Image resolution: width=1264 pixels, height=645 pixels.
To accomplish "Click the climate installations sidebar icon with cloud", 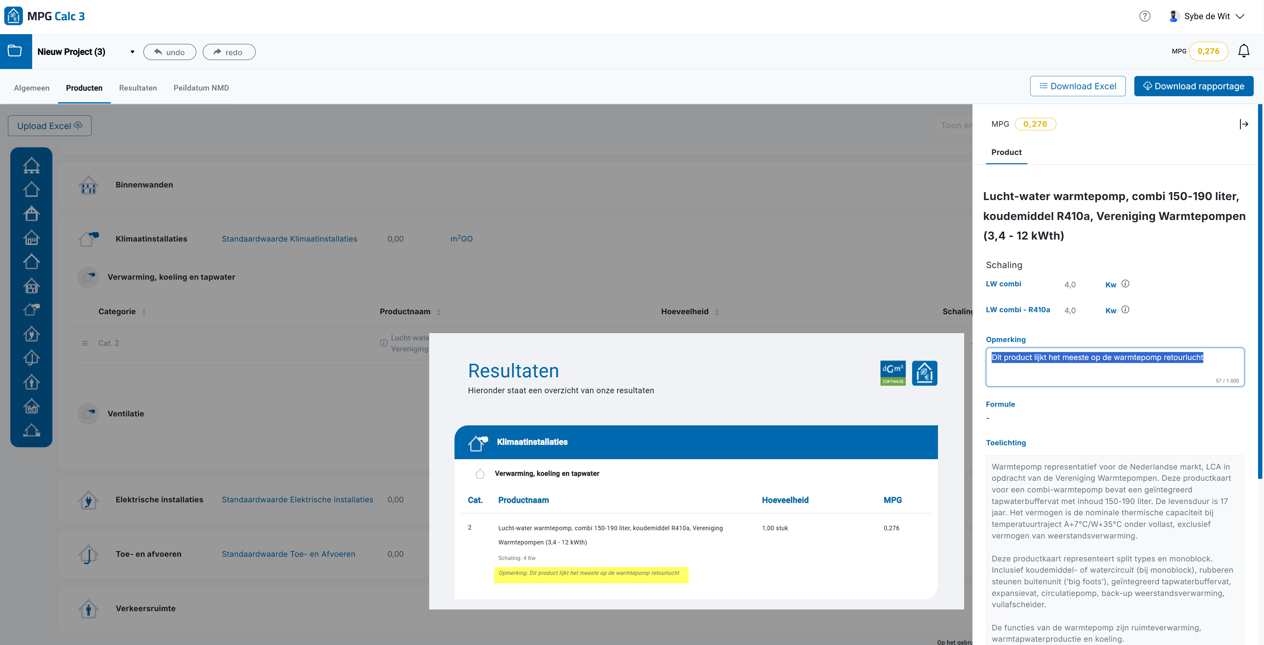I will point(32,310).
